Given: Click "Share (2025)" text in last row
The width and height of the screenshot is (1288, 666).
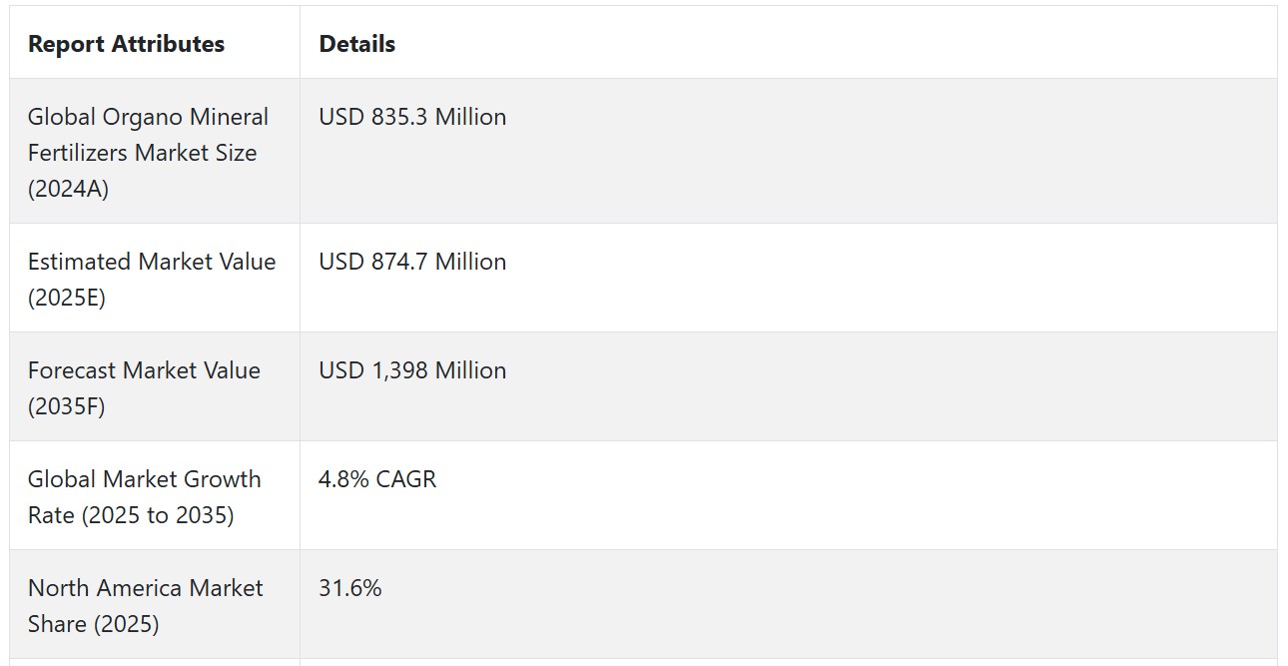Looking at the screenshot, I should click(x=94, y=624).
